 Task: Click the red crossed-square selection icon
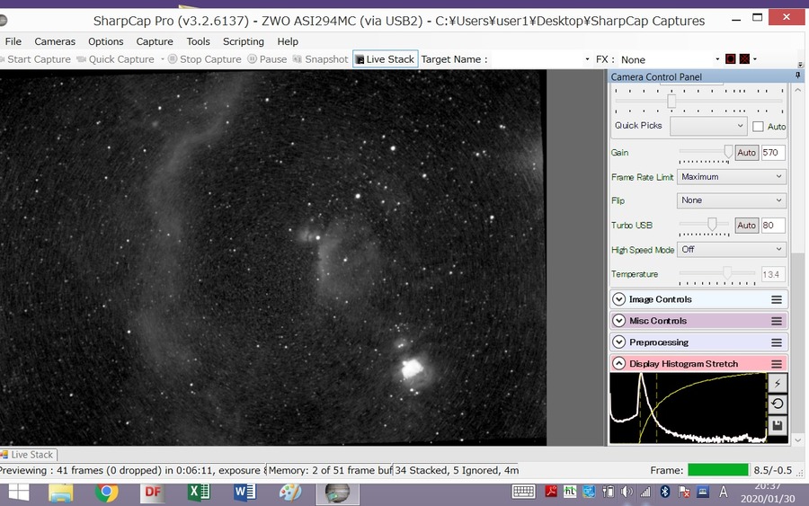[744, 58]
